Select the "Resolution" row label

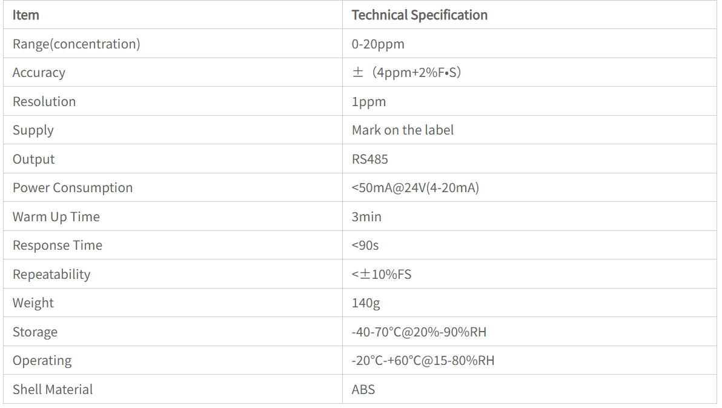(x=44, y=102)
